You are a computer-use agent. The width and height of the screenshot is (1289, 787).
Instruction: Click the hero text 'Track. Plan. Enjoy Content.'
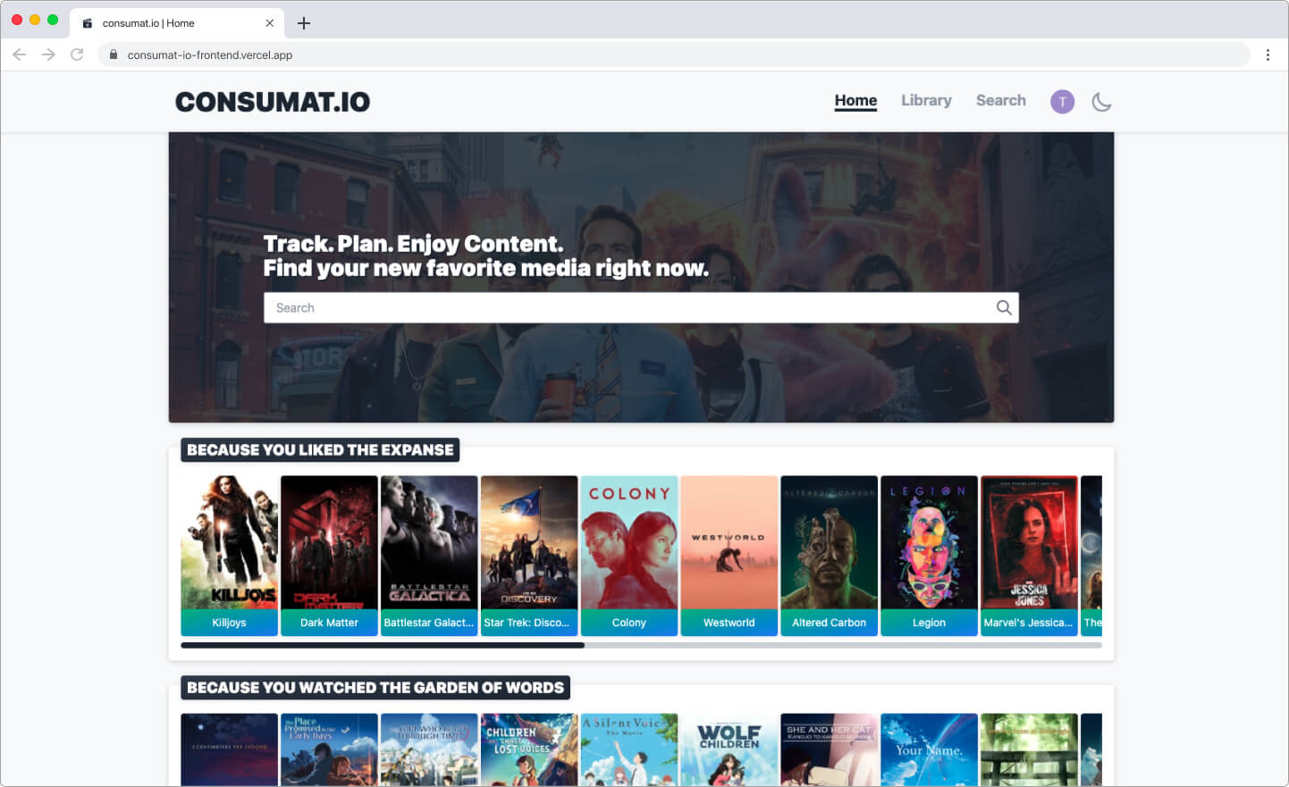pos(413,244)
